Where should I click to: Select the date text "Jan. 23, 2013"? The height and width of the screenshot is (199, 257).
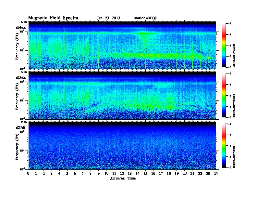point(108,18)
